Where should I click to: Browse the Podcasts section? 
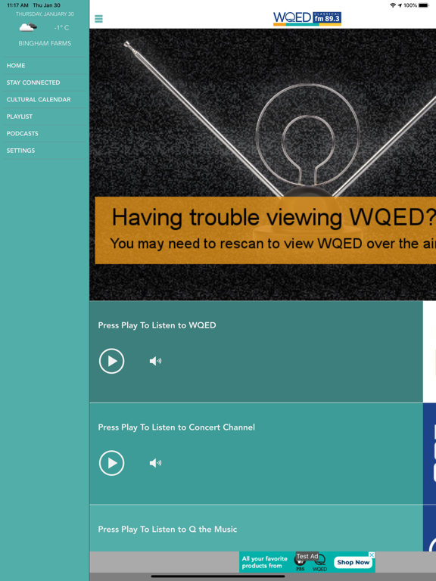(45, 134)
